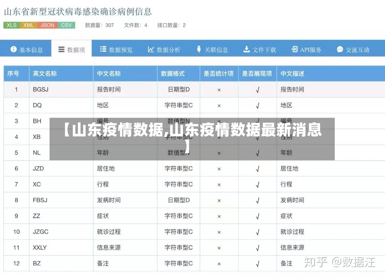Click 日期型D in the FBSJ row

(x=179, y=200)
